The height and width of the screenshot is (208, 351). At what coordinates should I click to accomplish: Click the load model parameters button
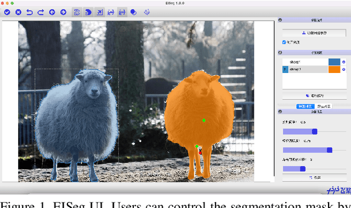[314, 33]
